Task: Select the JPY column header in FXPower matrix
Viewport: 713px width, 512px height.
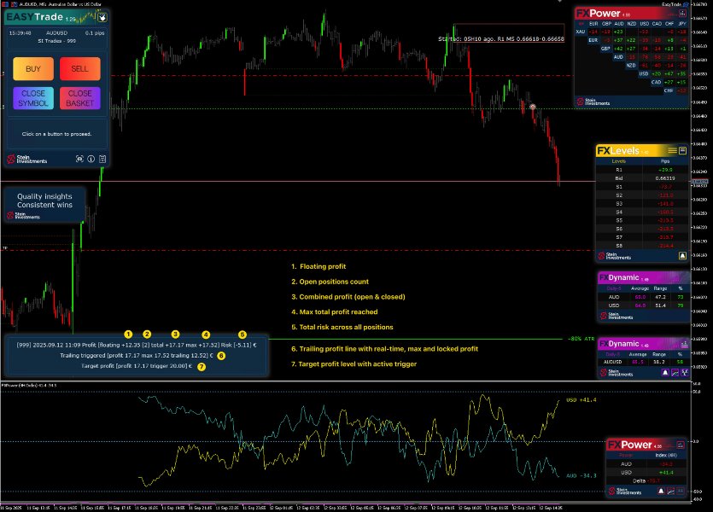Action: 681,24
